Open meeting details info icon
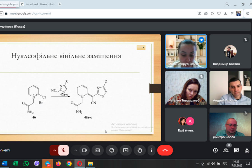This screenshot has width=252, height=168. [x=215, y=150]
